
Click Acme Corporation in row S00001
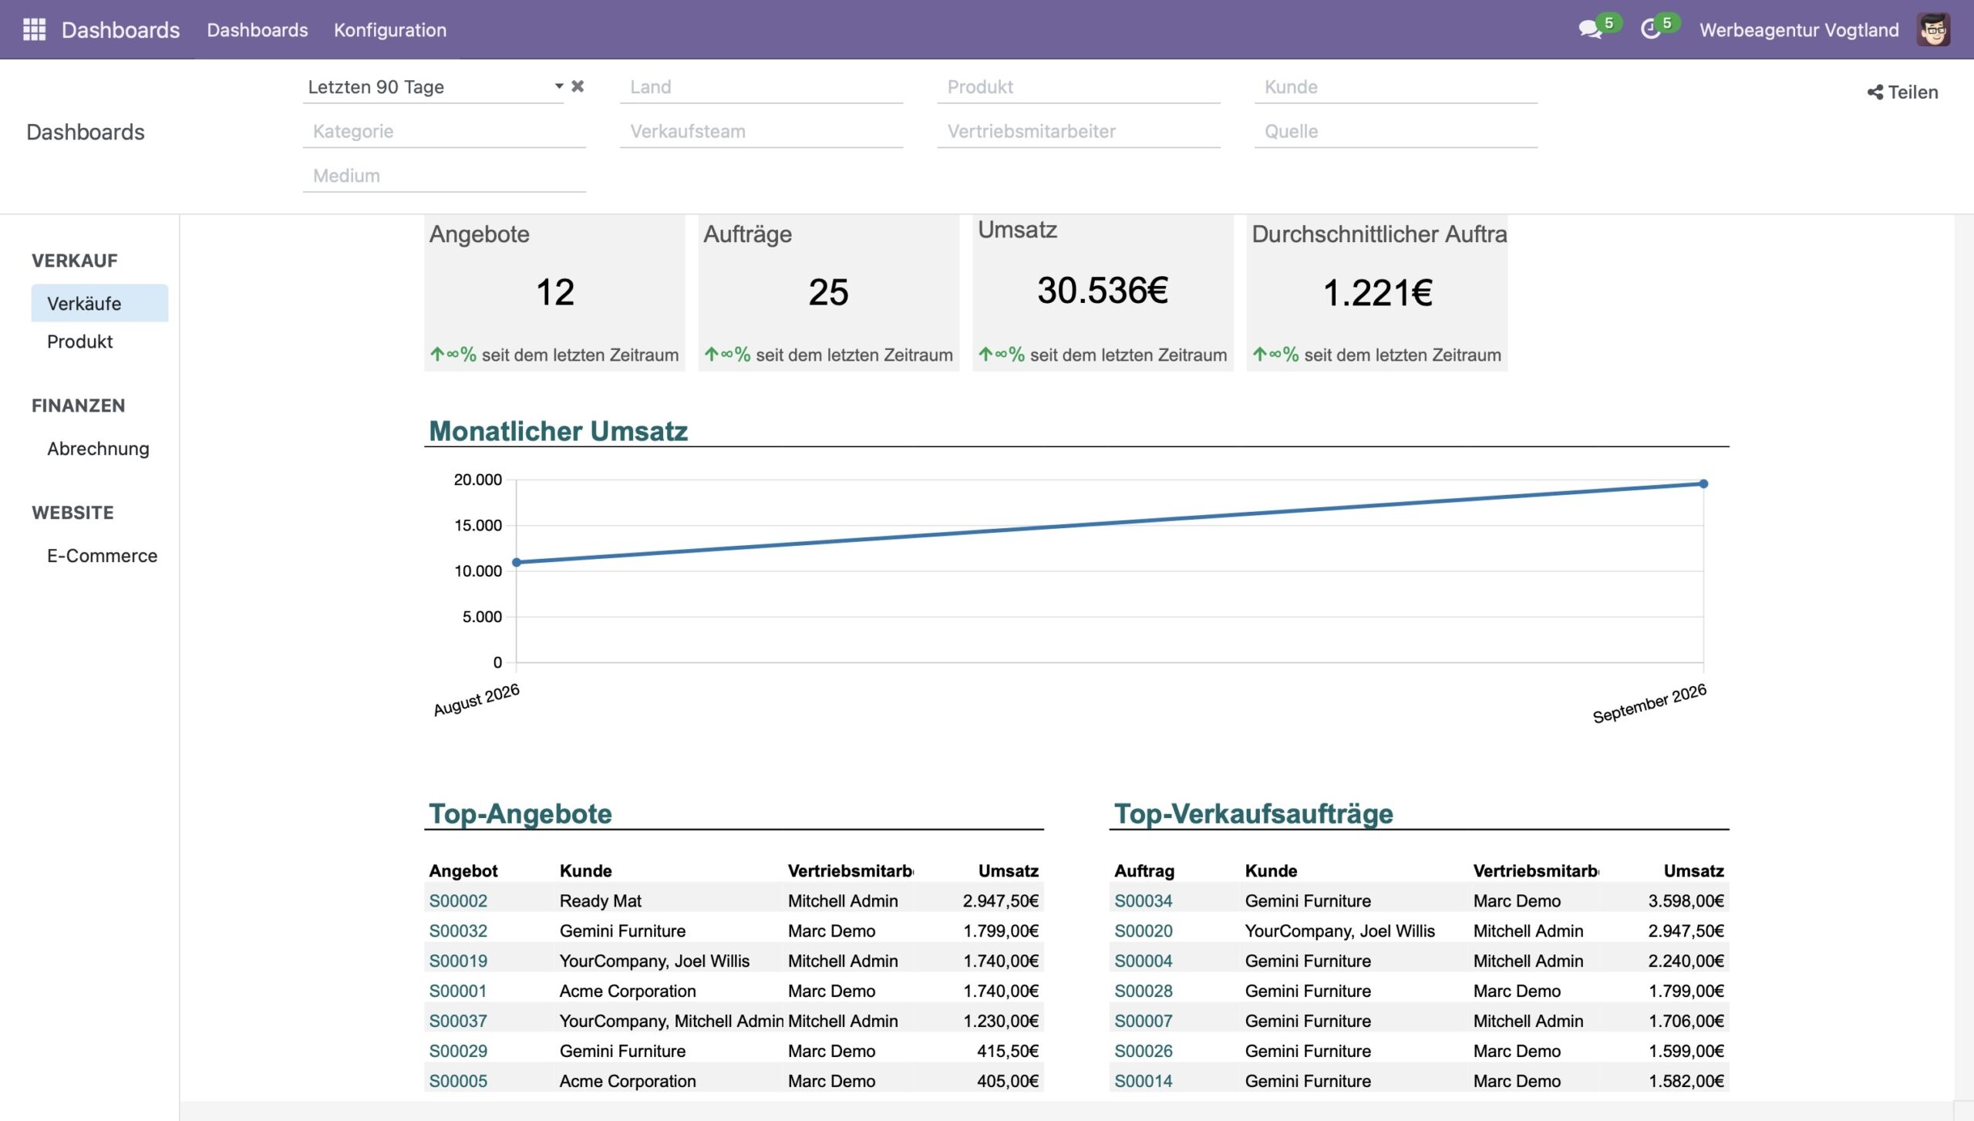pos(628,991)
